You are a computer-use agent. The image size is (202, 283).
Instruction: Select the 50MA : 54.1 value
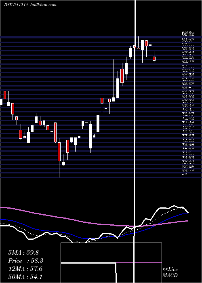pyautogui.click(x=25, y=277)
